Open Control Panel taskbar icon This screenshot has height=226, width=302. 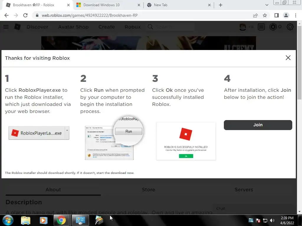tap(80, 220)
